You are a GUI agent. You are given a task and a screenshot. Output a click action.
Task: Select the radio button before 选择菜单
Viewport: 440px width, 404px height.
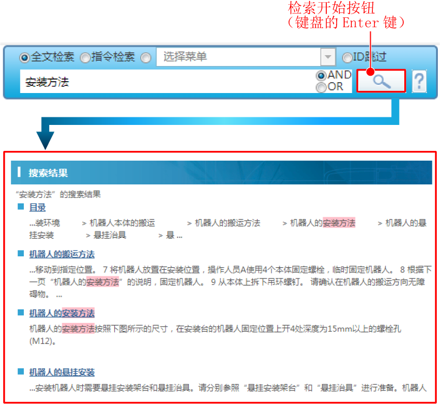146,57
